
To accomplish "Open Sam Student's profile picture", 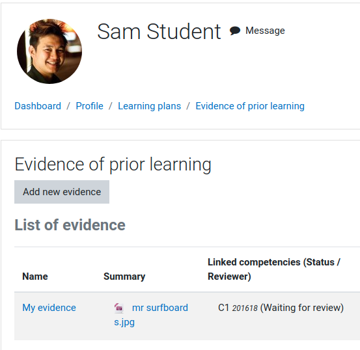I will tap(49, 51).
